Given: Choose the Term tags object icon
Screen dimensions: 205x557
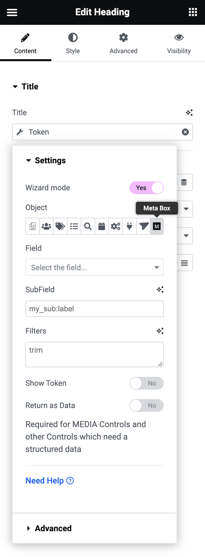Looking at the screenshot, I should coord(60,226).
